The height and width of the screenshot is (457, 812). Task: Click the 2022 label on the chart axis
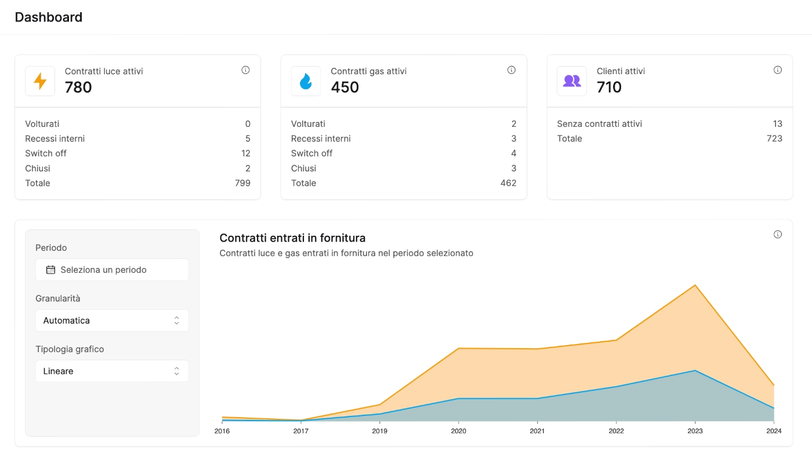[616, 431]
